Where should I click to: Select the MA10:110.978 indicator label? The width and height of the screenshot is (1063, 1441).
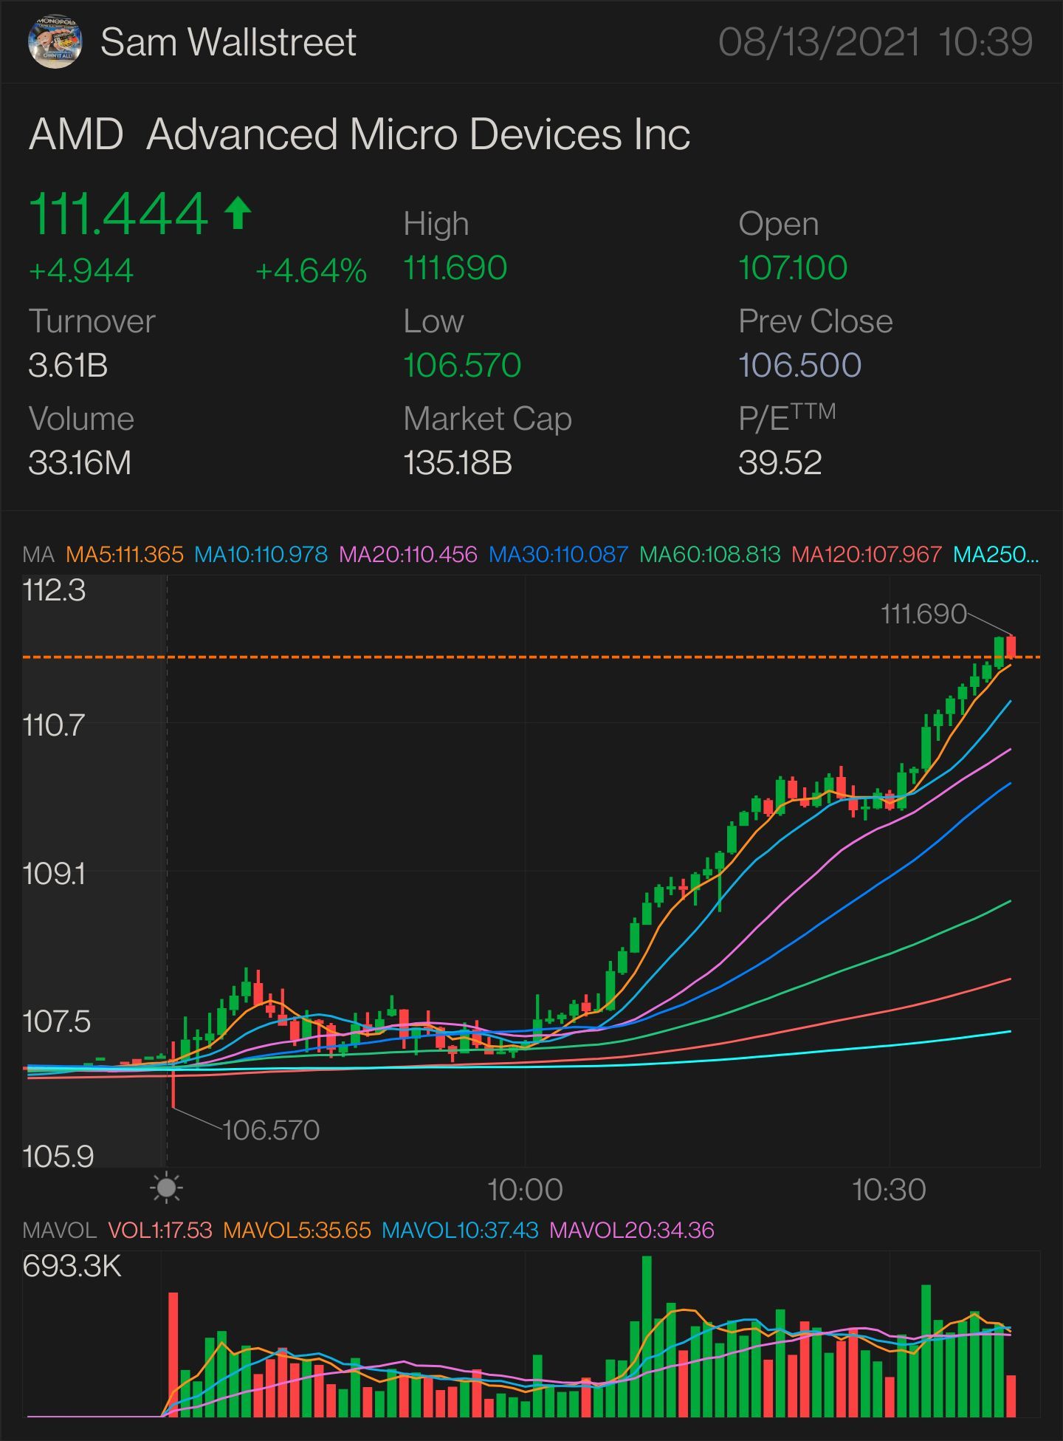(261, 554)
